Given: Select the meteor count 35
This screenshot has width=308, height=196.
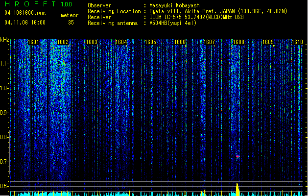Looking at the screenshot, I should 71,23.
